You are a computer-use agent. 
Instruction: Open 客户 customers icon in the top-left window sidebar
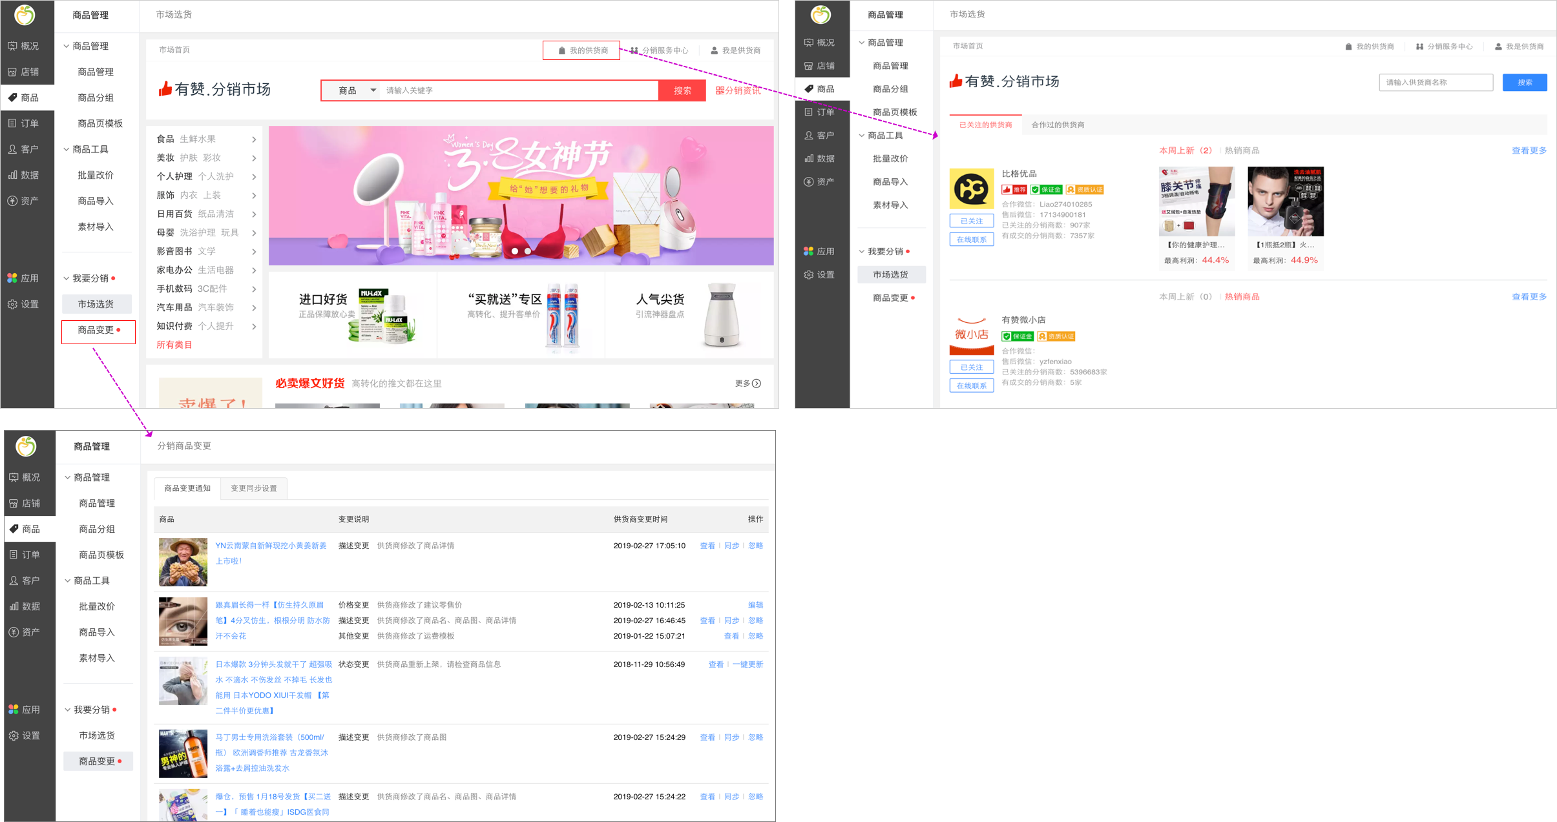[12, 149]
